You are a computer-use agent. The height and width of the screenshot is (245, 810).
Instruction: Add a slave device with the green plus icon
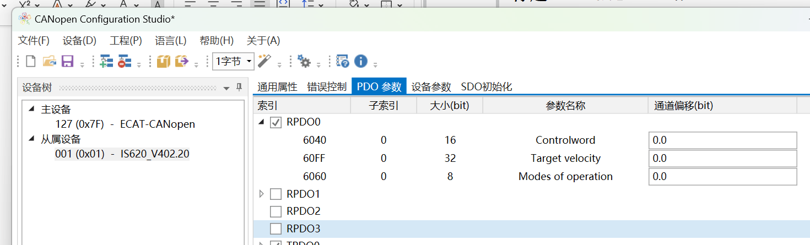(x=106, y=61)
